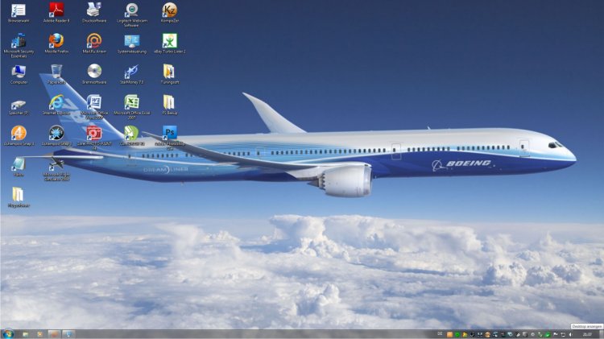604x339 pixels.
Task: Open the Windows Start menu orb
Action: (7, 333)
